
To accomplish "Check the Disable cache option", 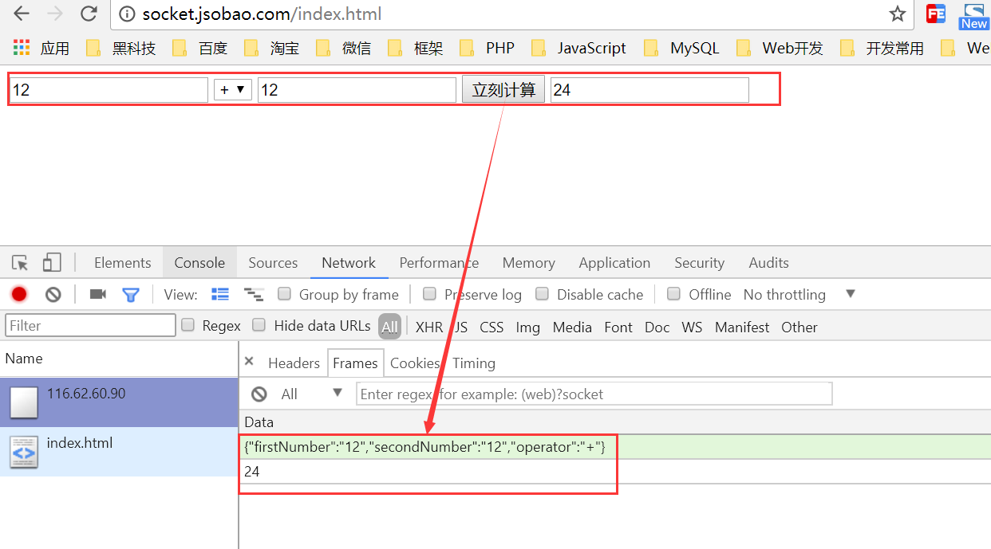I will [543, 294].
